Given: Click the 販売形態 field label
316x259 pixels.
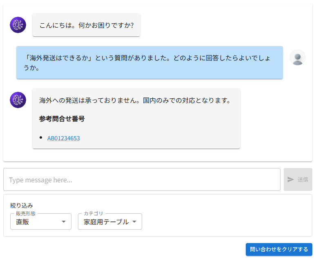Looking at the screenshot, I should point(26,213).
